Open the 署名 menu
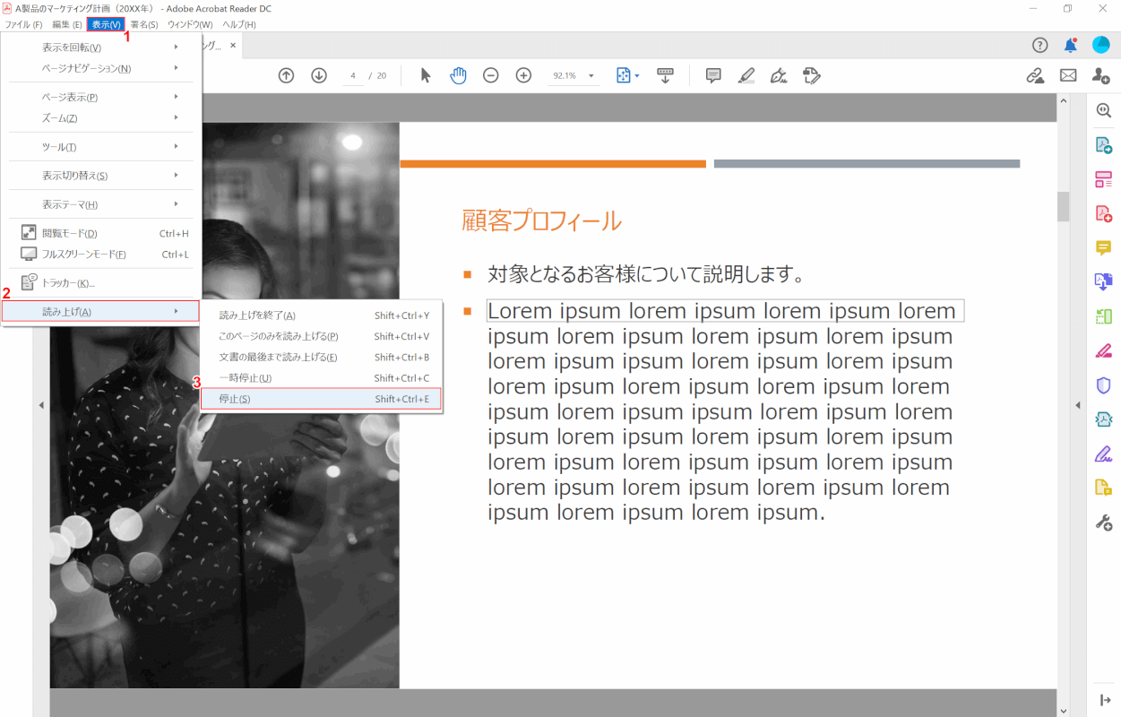This screenshot has width=1121, height=717. click(x=142, y=24)
